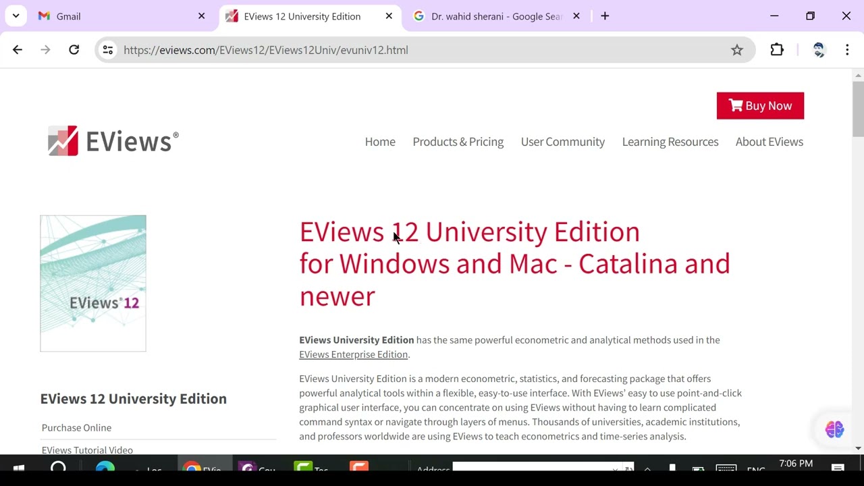Click the scrollbar up arrow

tap(859, 74)
